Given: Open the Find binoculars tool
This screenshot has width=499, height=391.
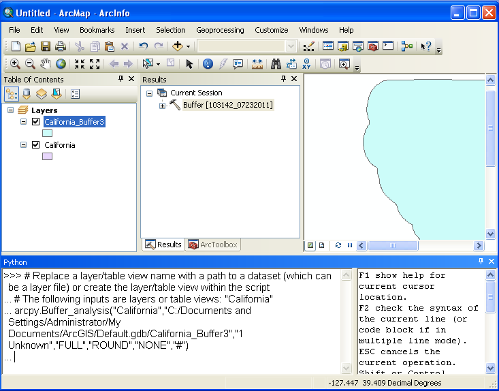Looking at the screenshot, I should [276, 64].
